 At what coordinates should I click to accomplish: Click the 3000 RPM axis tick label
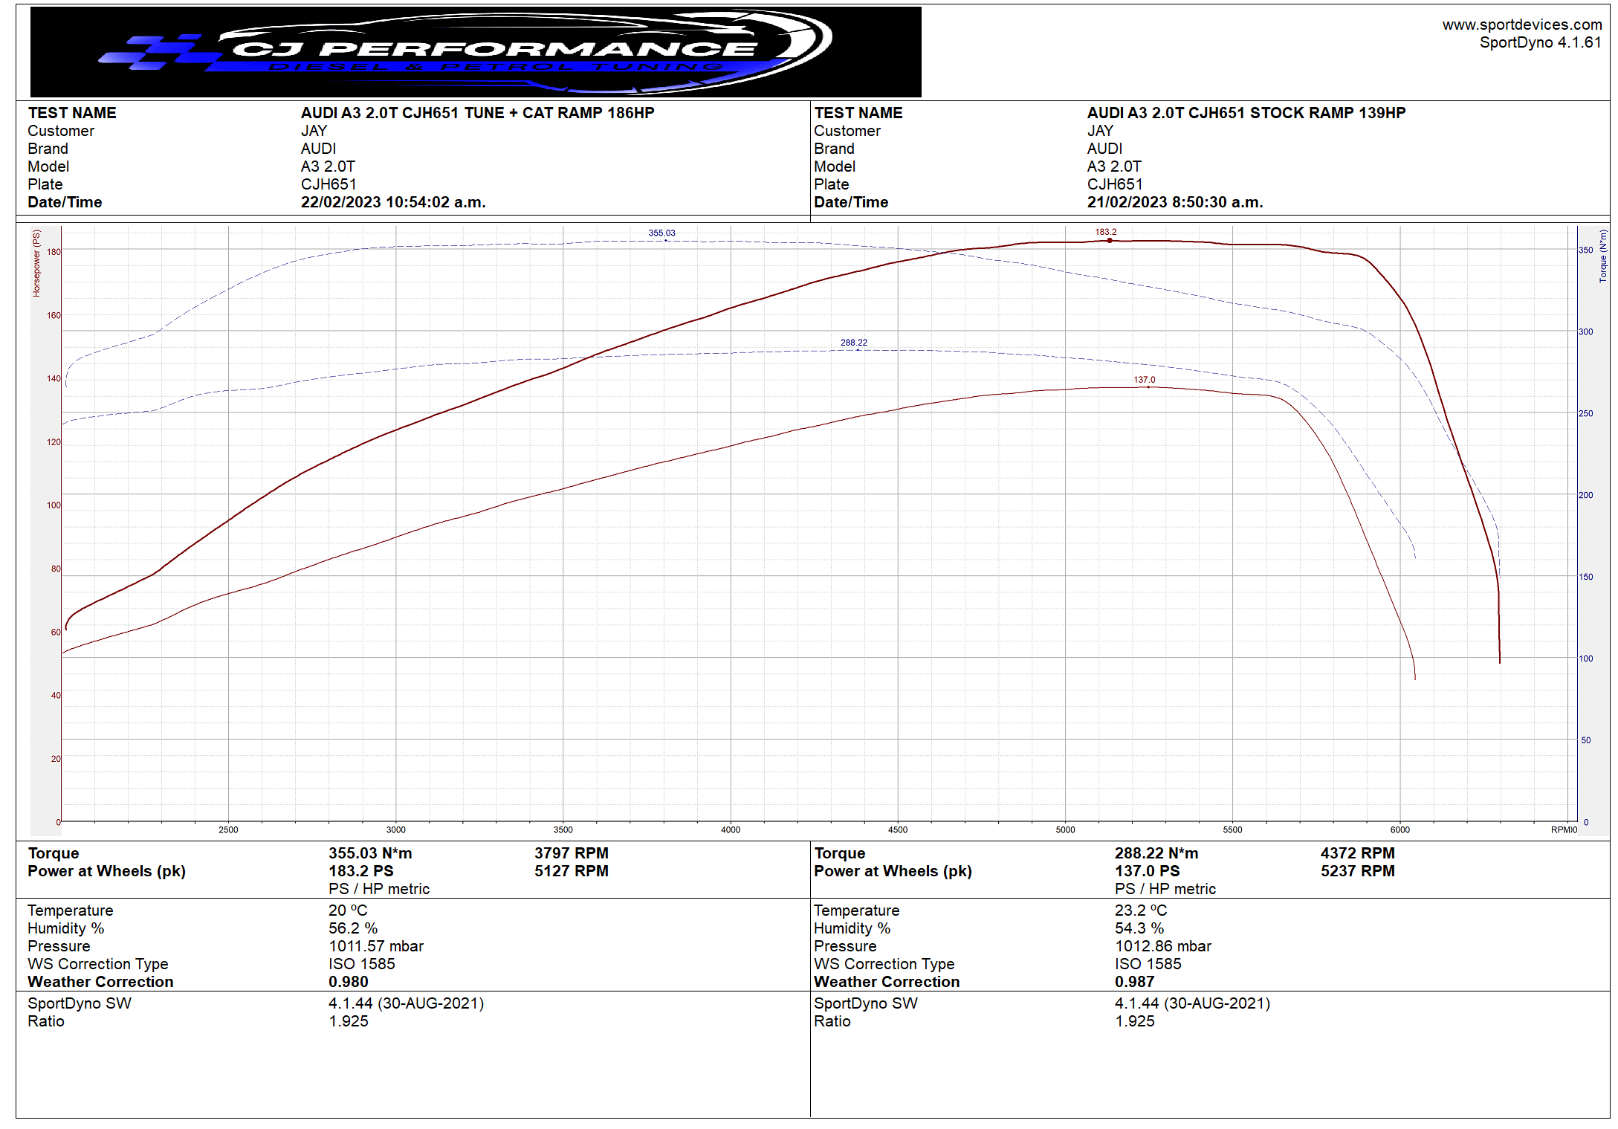click(x=395, y=829)
